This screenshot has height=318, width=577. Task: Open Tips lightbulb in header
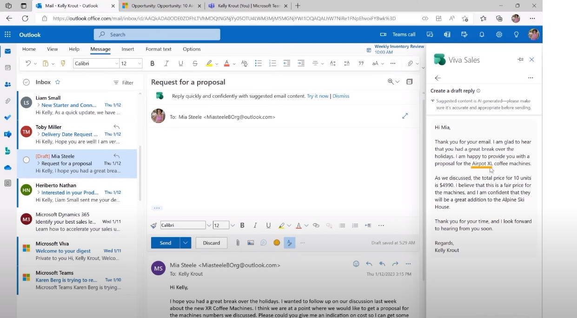[516, 34]
